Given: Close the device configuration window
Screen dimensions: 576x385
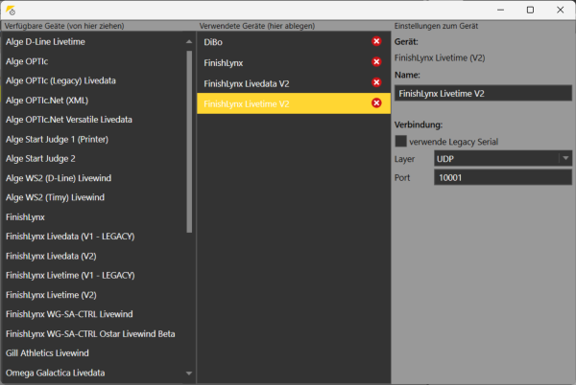Looking at the screenshot, I should click(561, 10).
